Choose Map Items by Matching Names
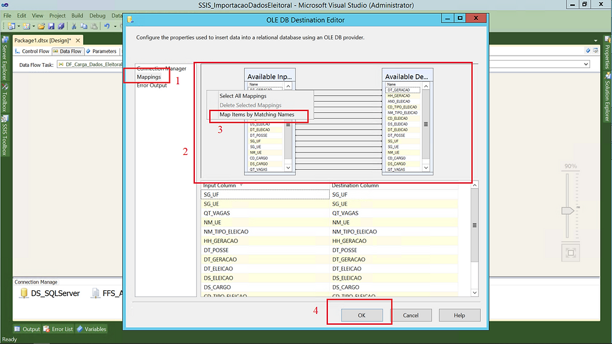This screenshot has width=612, height=344. (x=257, y=115)
